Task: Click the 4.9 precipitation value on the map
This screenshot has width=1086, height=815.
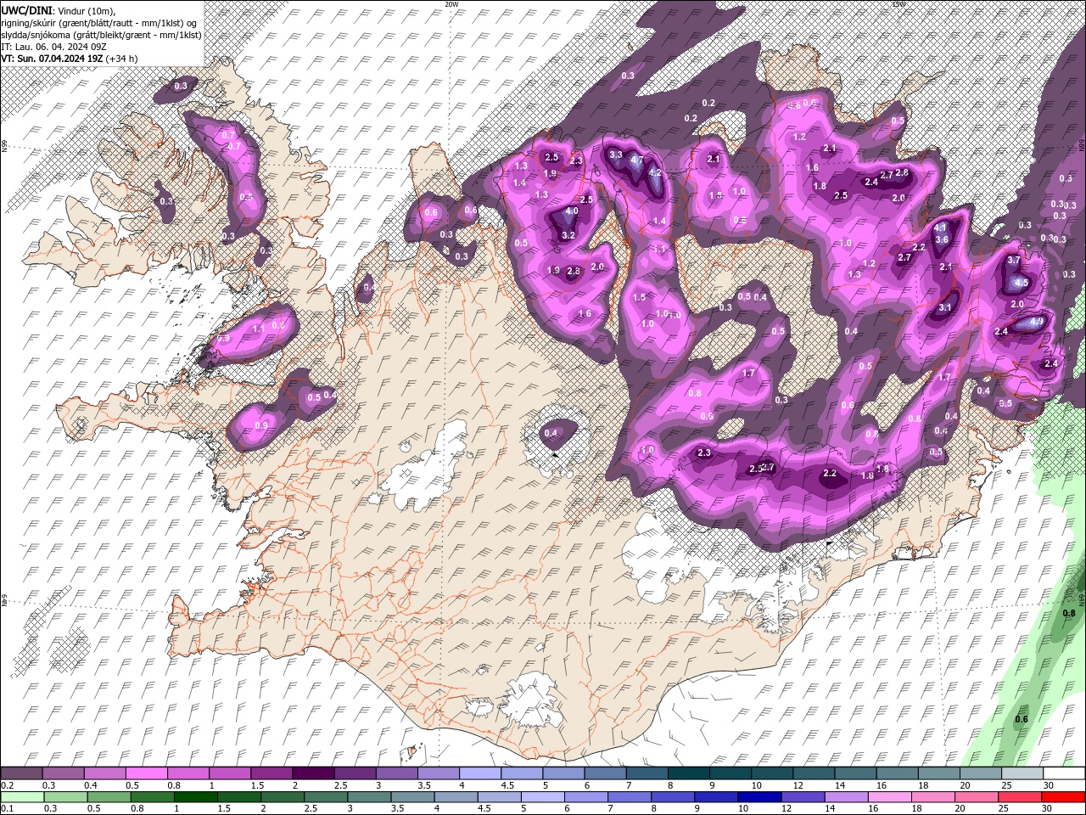Action: (1036, 322)
